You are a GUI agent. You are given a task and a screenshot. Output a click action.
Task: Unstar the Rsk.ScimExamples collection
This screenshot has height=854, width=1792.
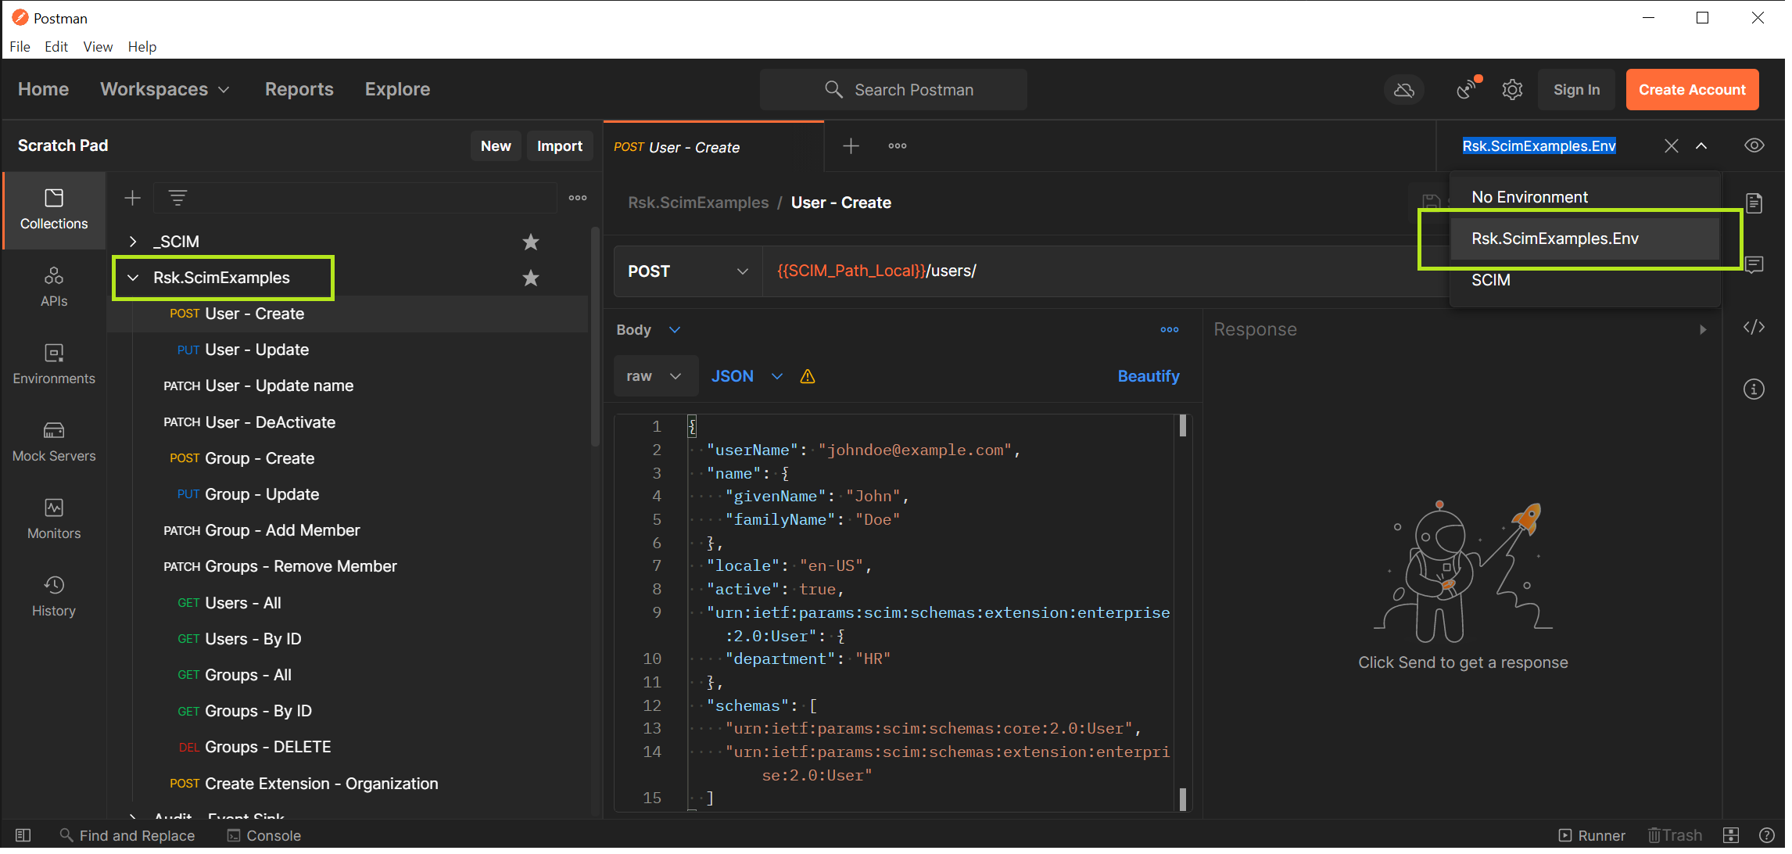(531, 278)
